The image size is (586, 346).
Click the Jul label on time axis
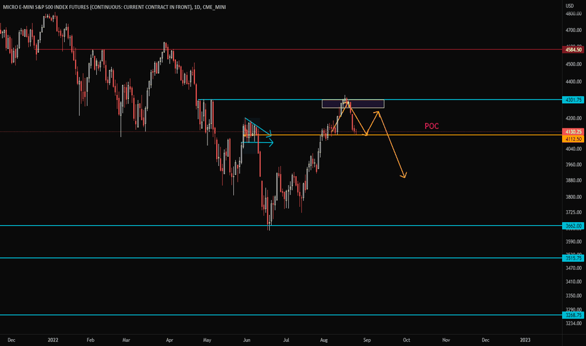click(x=286, y=340)
